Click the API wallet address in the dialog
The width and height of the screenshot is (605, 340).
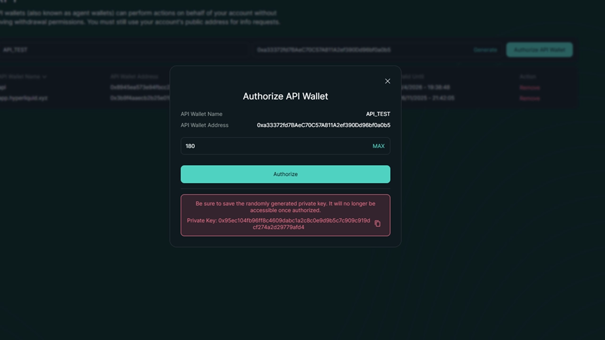point(323,125)
